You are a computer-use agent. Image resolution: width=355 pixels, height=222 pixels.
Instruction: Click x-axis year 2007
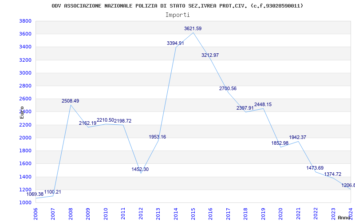(x=53, y=214)
